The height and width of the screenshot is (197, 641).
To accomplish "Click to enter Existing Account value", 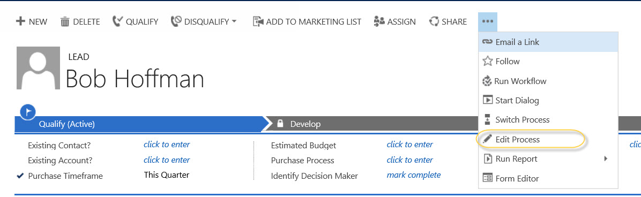I will coord(167,160).
